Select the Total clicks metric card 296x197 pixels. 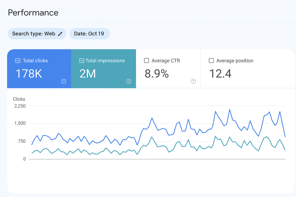coord(39,68)
